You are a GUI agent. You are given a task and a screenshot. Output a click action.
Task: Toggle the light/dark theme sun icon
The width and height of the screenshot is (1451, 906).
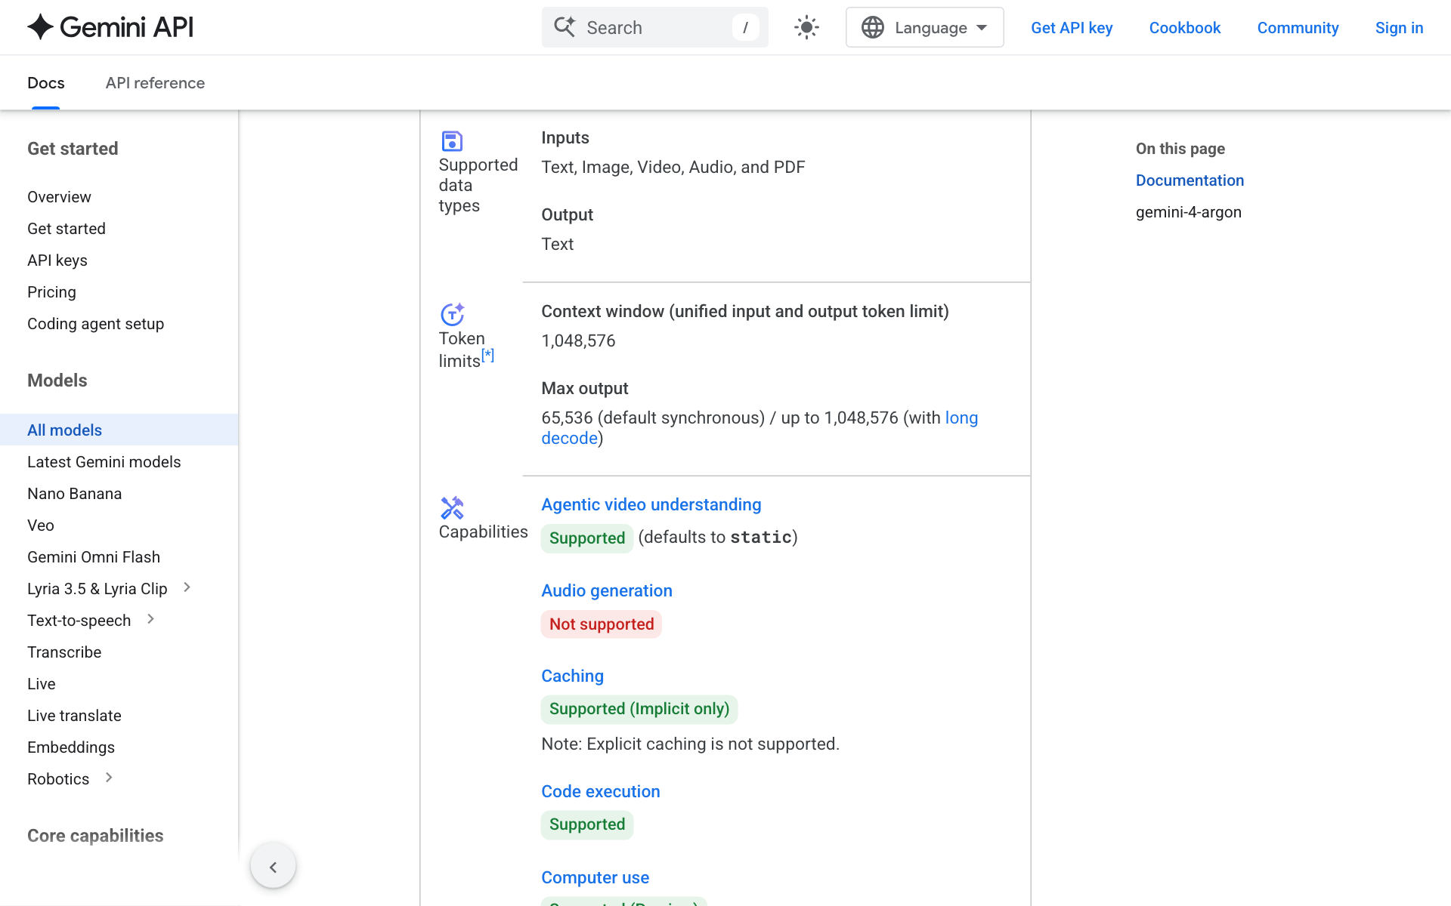point(806,27)
